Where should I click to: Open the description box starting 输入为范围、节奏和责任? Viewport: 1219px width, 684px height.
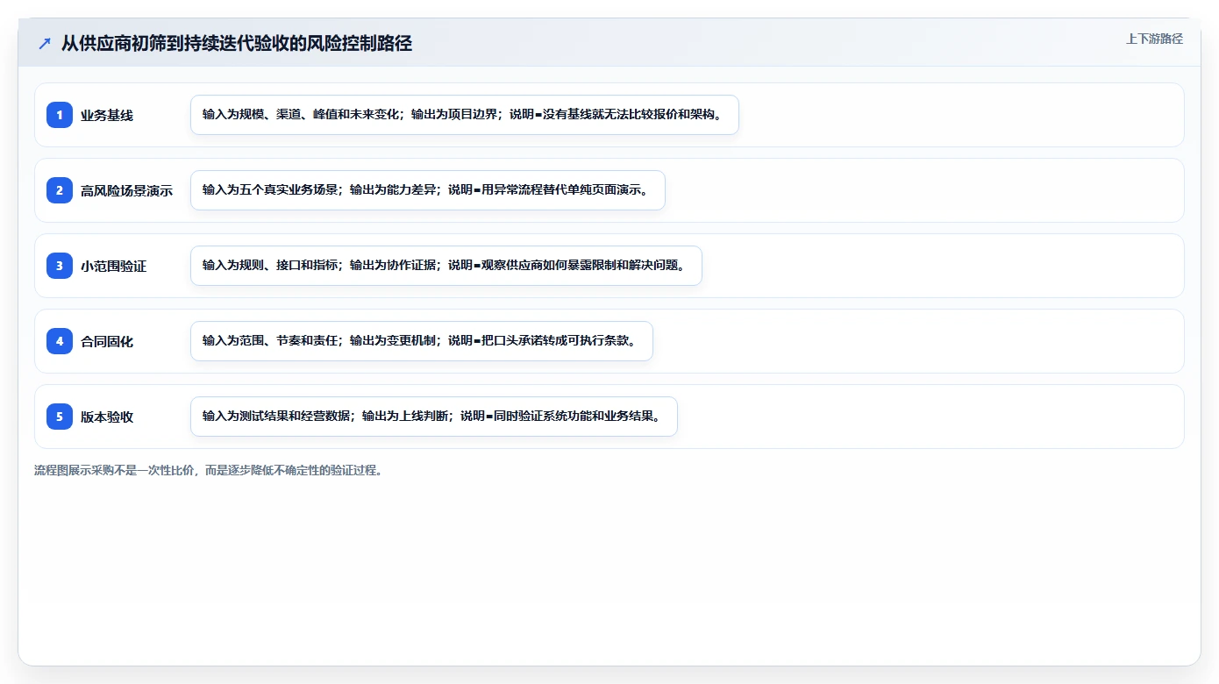pos(422,341)
